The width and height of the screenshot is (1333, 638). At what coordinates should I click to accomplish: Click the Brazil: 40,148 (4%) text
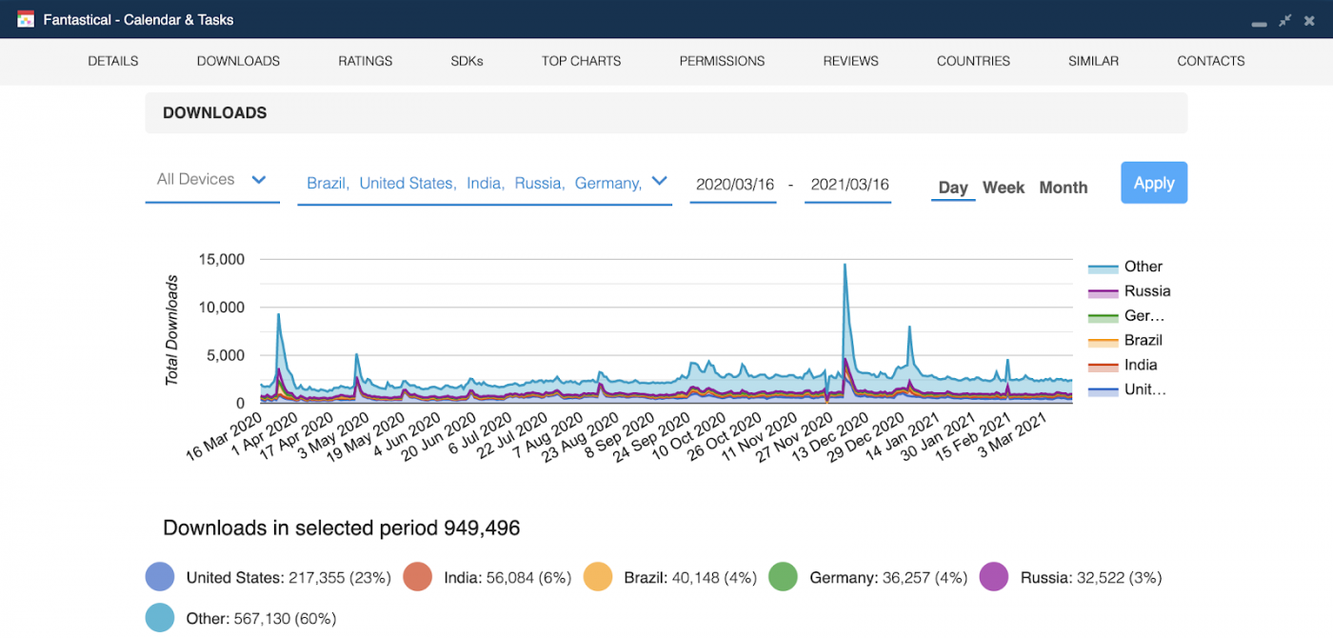(690, 577)
